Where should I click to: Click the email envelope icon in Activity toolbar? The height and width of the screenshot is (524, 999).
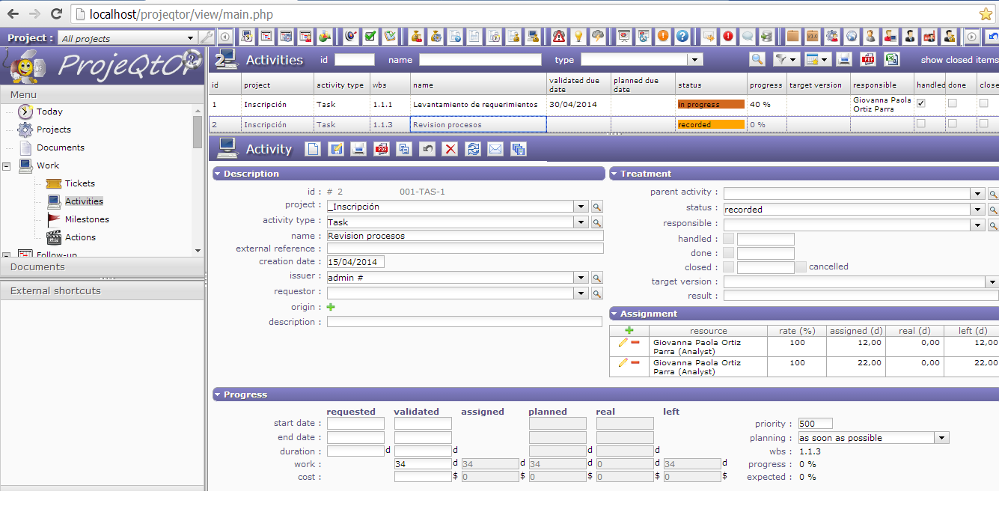pos(495,149)
